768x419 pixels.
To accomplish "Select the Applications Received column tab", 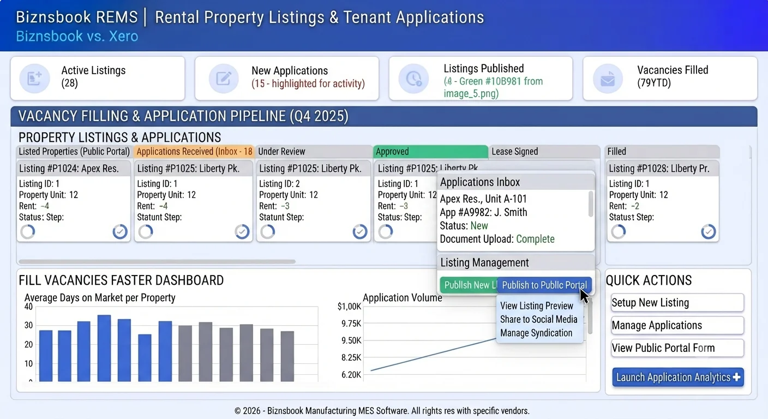I will tap(194, 152).
